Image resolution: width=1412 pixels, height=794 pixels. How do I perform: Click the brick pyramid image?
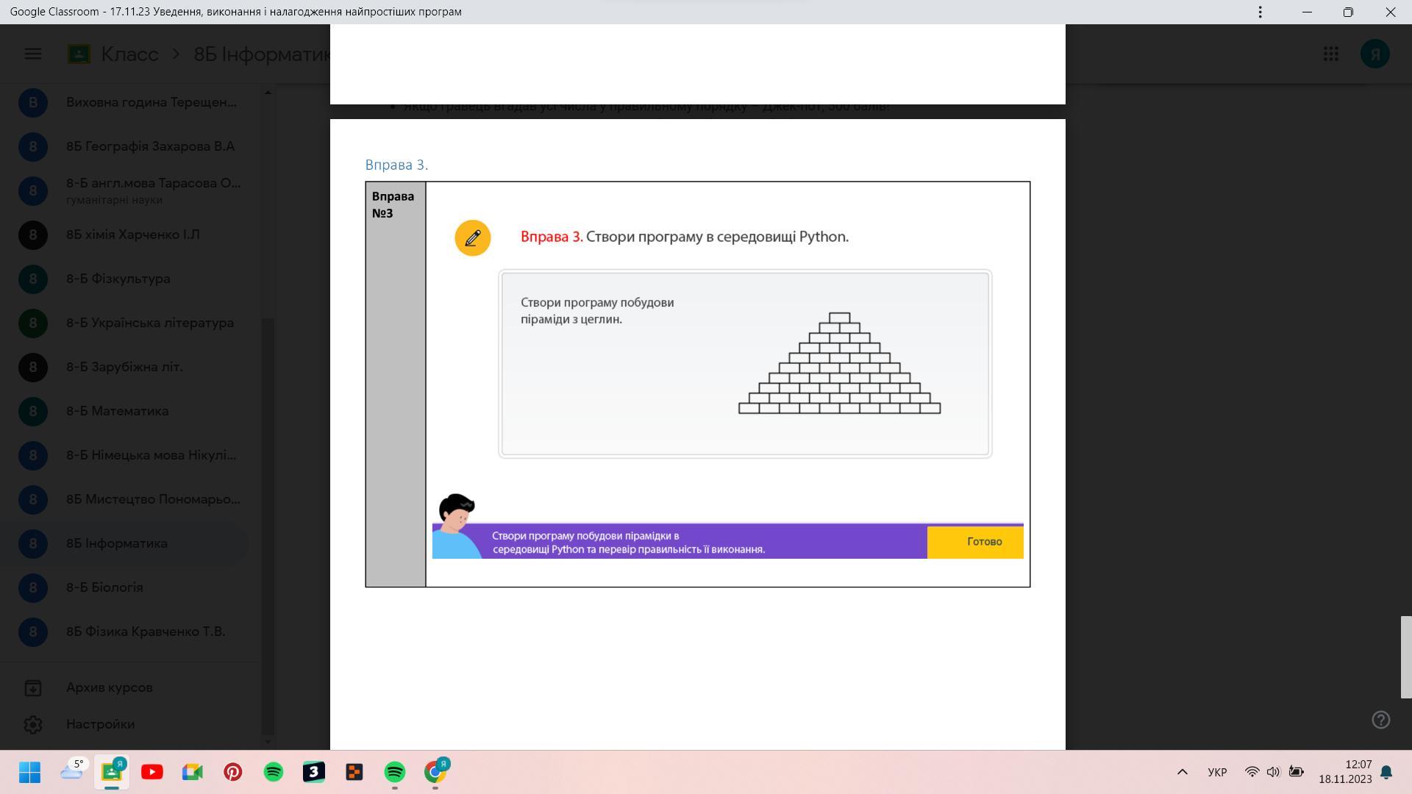[839, 363]
